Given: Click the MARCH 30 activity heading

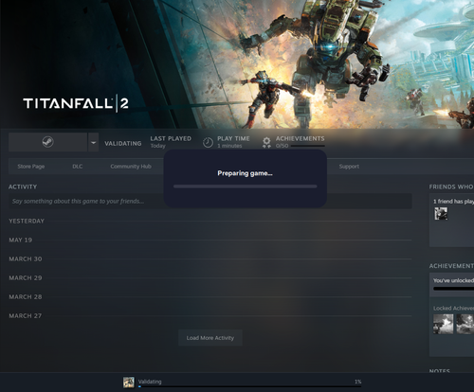Looking at the screenshot, I should point(26,258).
